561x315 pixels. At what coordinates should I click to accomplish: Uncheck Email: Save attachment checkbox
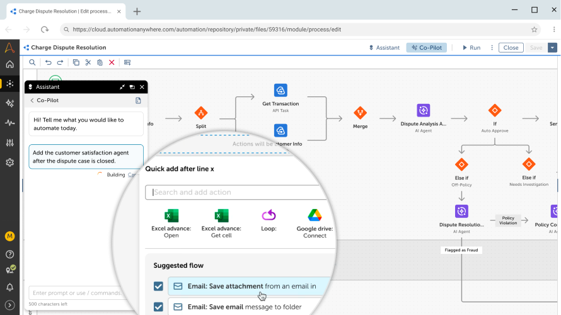tap(158, 286)
